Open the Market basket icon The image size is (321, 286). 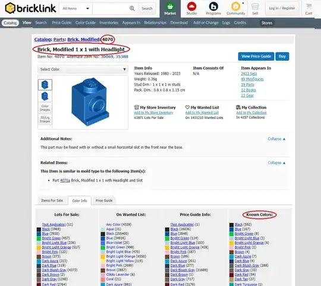(170, 7)
